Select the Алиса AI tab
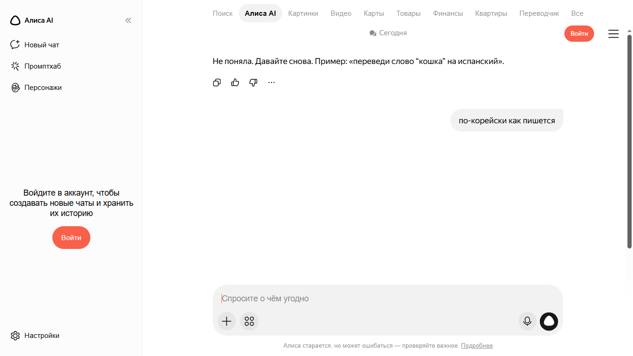633x356 pixels. (260, 13)
